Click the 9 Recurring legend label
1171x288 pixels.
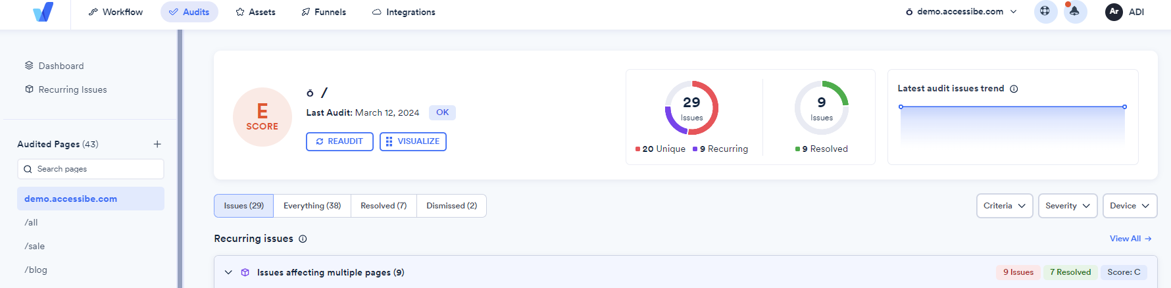(720, 149)
